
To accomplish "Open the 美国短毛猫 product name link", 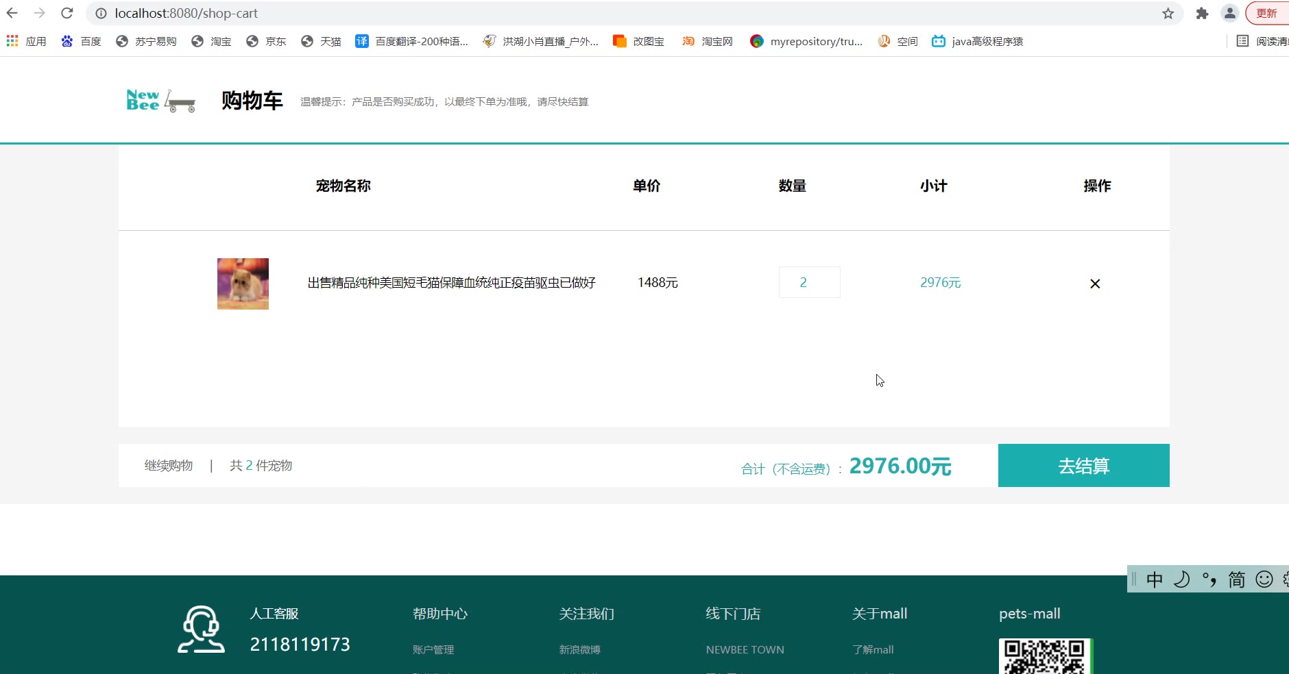I will pyautogui.click(x=451, y=283).
